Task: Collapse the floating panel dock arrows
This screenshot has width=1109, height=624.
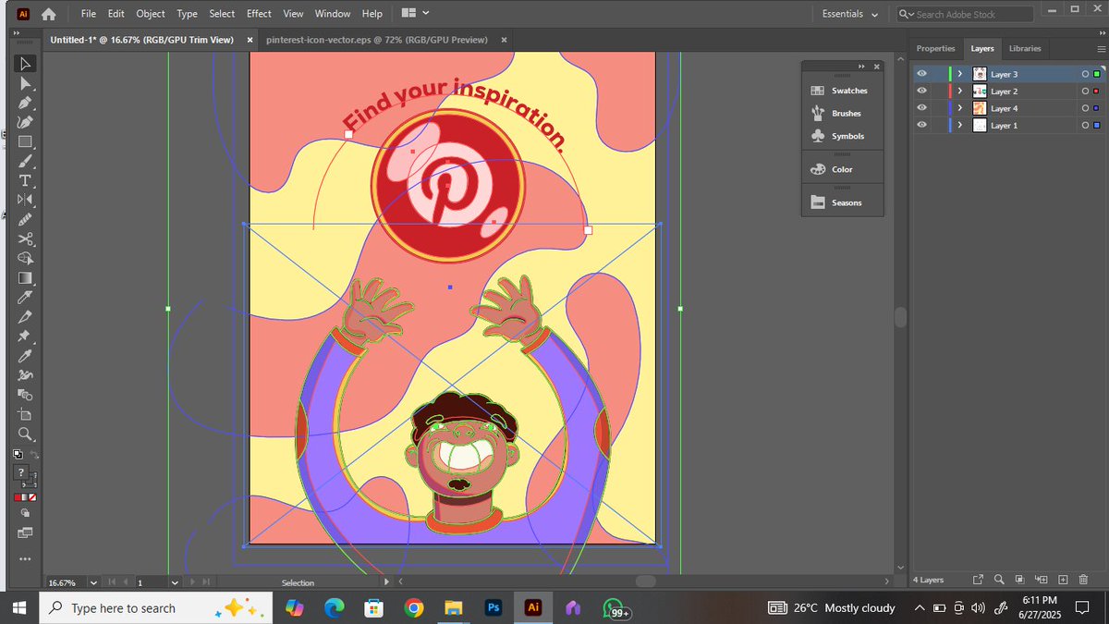Action: click(x=862, y=67)
